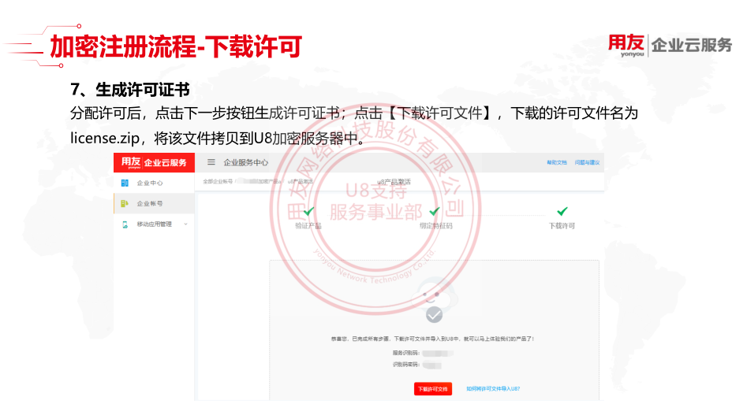Screen dimensions: 747x415
Task: Click the 绑定特征码 step label
Action: (435, 226)
